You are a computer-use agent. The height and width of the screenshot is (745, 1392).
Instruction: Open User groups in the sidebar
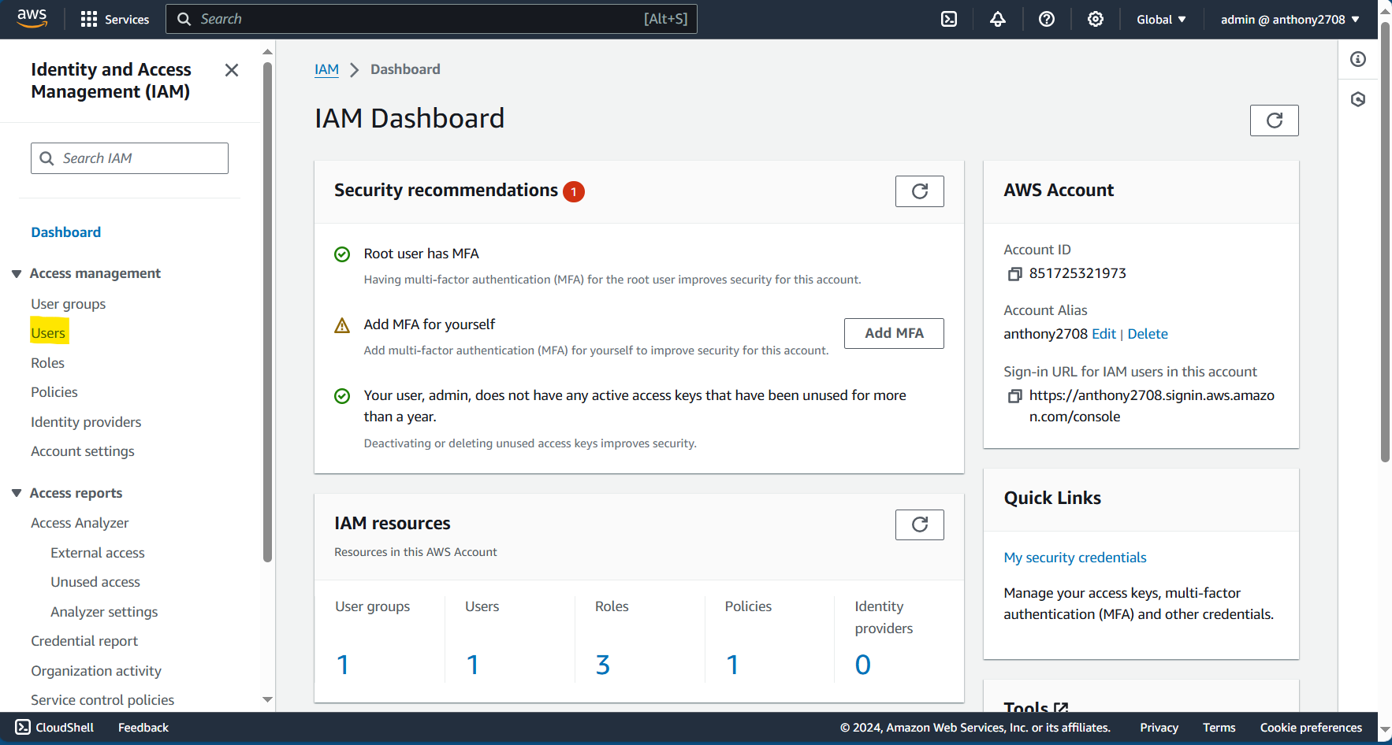pos(69,304)
